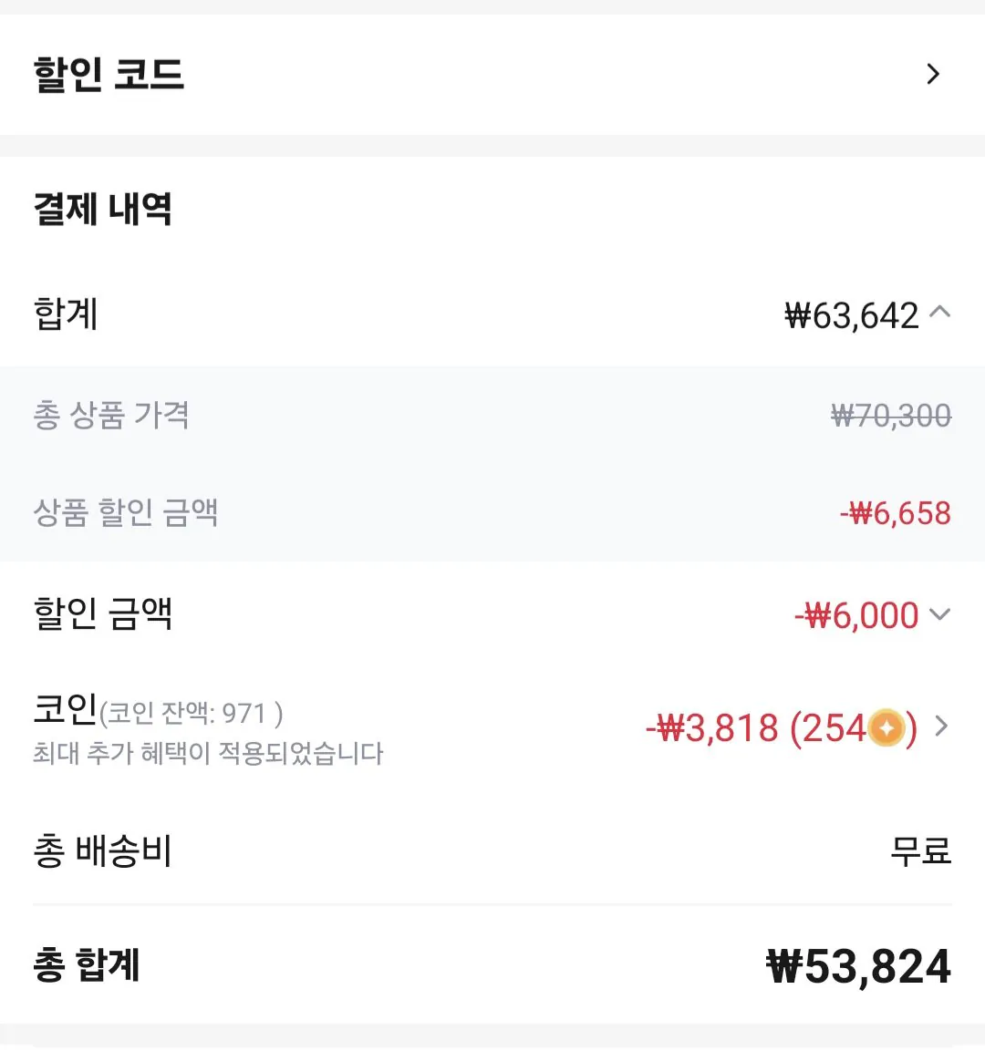Click the 최대 추가 혜택이 적용되었습니다 notice

coord(208,754)
